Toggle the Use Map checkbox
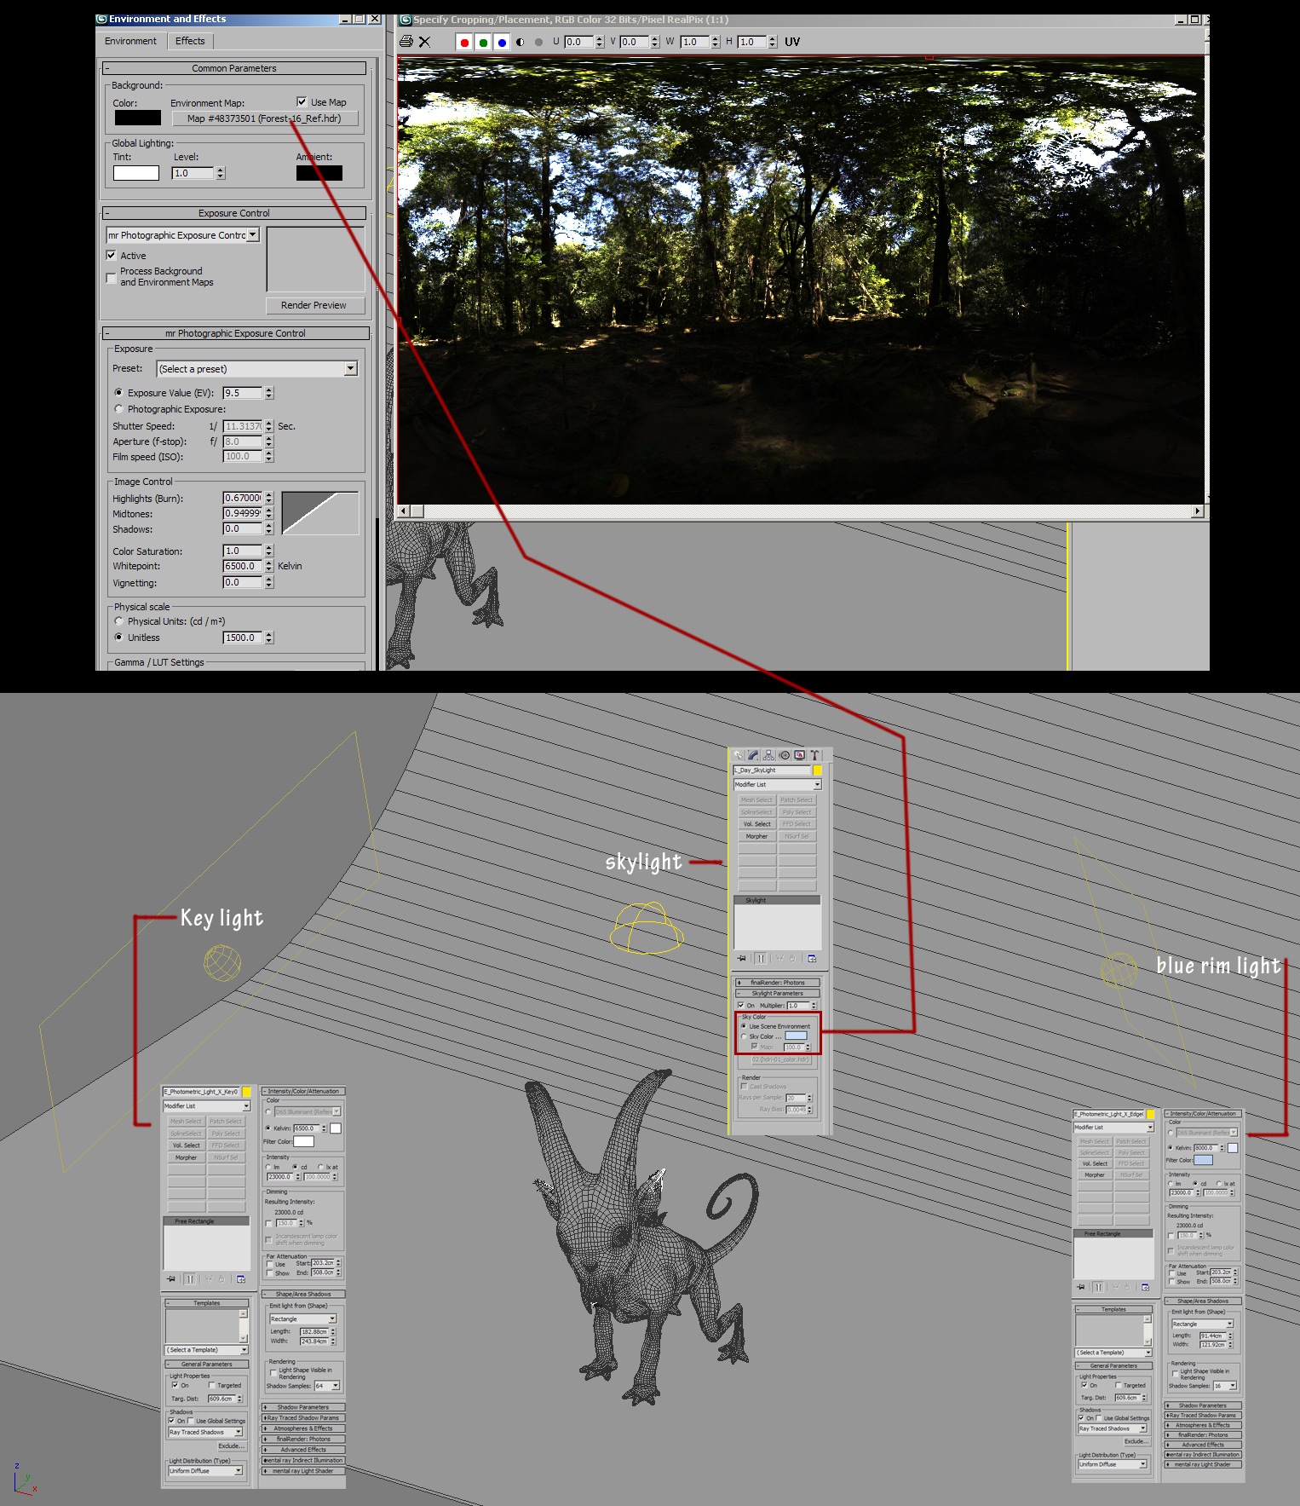Viewport: 1300px width, 1506px height. pos(302,101)
